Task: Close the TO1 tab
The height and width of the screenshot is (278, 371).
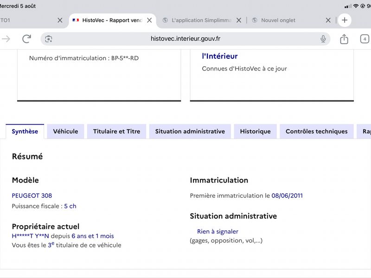Action: pyautogui.click(x=60, y=20)
